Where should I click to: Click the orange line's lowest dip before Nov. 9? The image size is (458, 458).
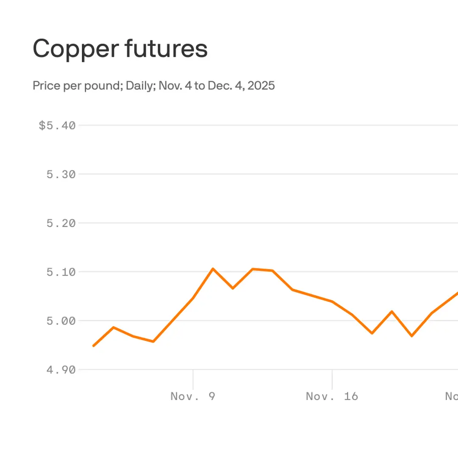153,341
